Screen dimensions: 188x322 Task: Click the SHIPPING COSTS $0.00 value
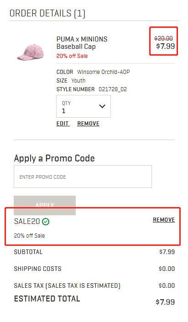[167, 269]
